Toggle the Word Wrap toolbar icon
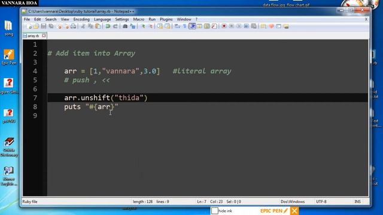 [178, 26]
